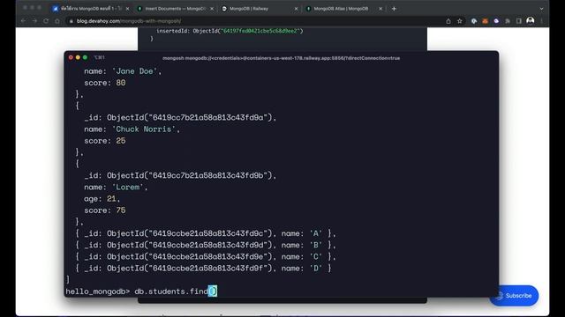Open the first extension icon in toolbar
Image resolution: width=565 pixels, height=317 pixels.
474,21
